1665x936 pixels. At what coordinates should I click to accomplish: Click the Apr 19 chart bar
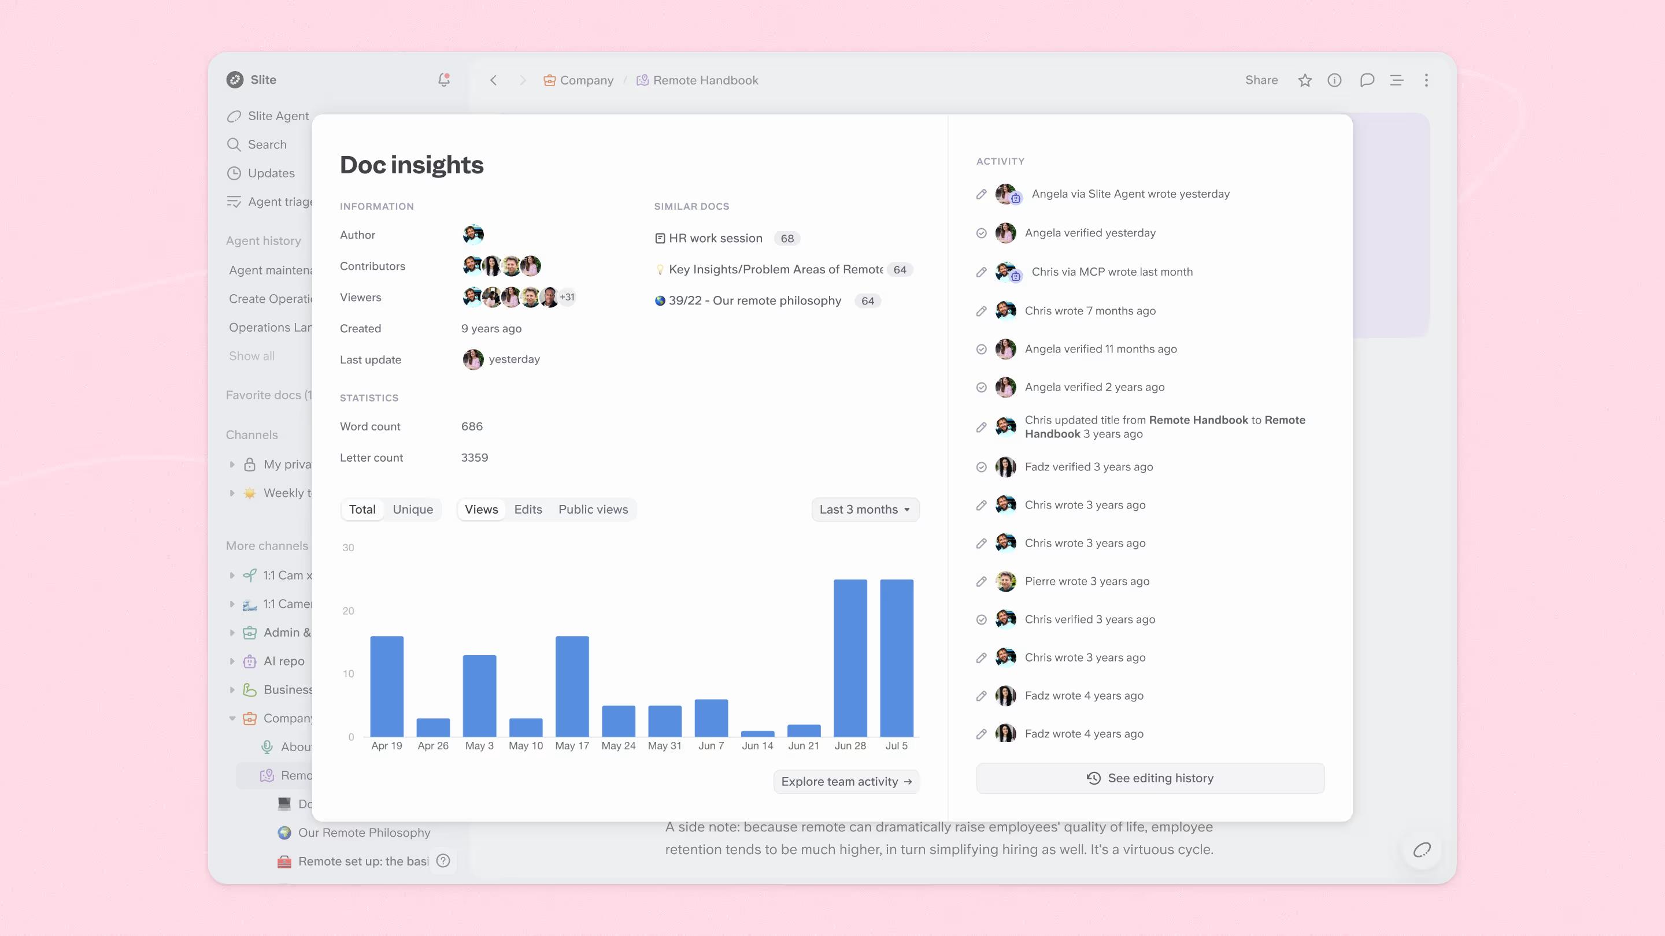coord(387,686)
